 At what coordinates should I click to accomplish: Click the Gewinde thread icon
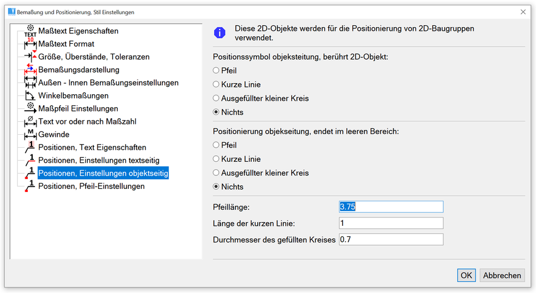[30, 134]
